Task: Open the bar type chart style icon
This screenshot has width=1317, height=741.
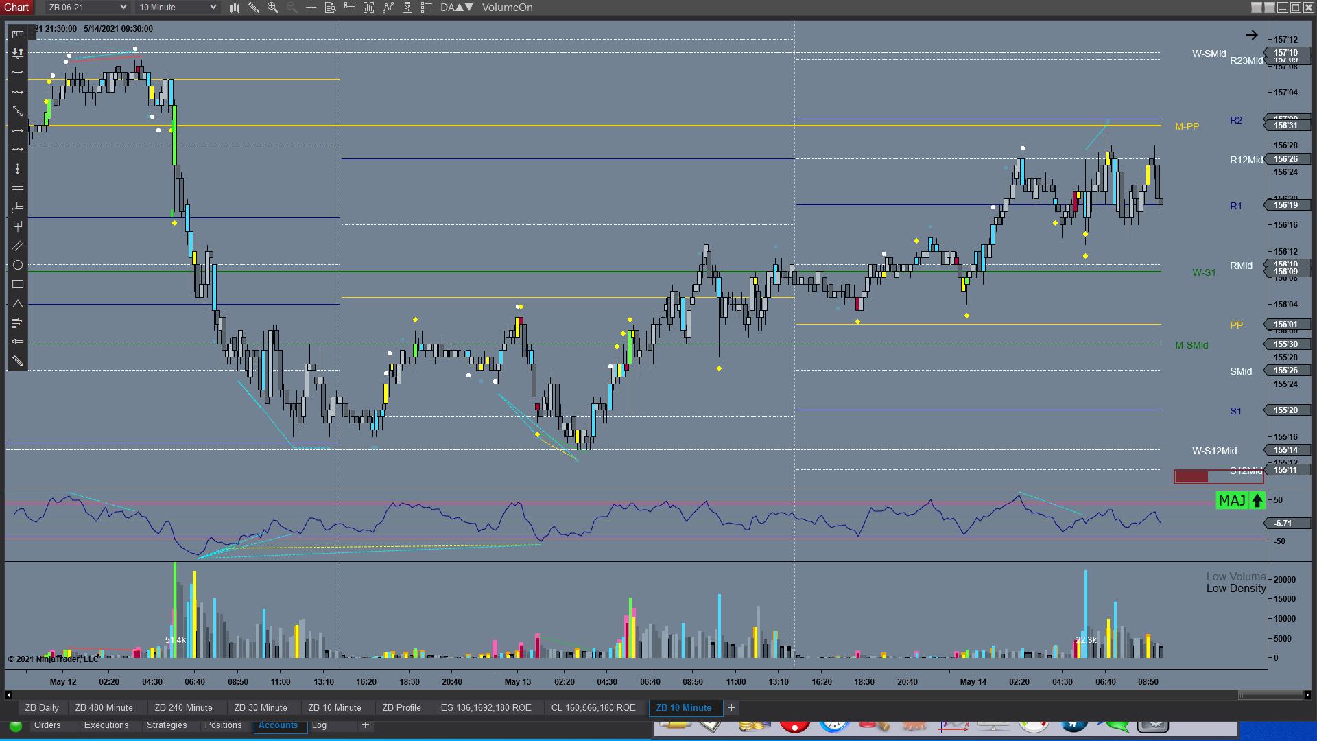Action: click(x=235, y=8)
